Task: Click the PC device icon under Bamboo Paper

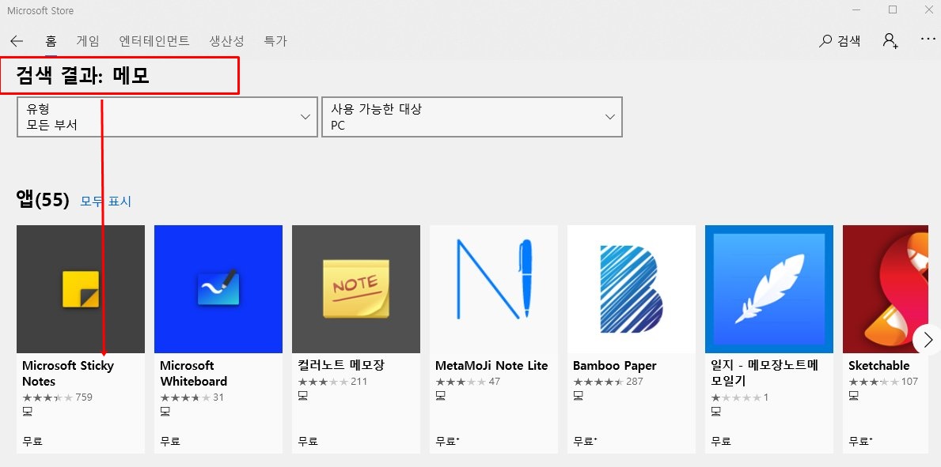Action: (578, 396)
